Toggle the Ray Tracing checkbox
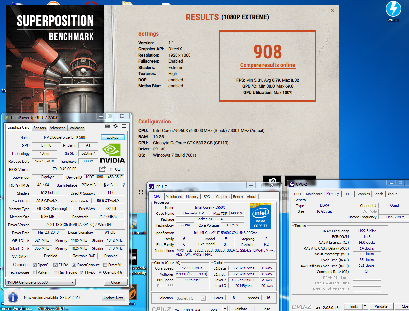 tap(55, 272)
